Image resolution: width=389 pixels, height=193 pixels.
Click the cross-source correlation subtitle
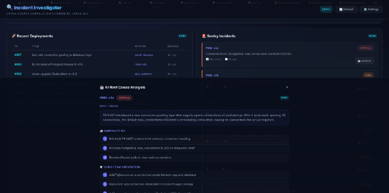click(x=47, y=14)
